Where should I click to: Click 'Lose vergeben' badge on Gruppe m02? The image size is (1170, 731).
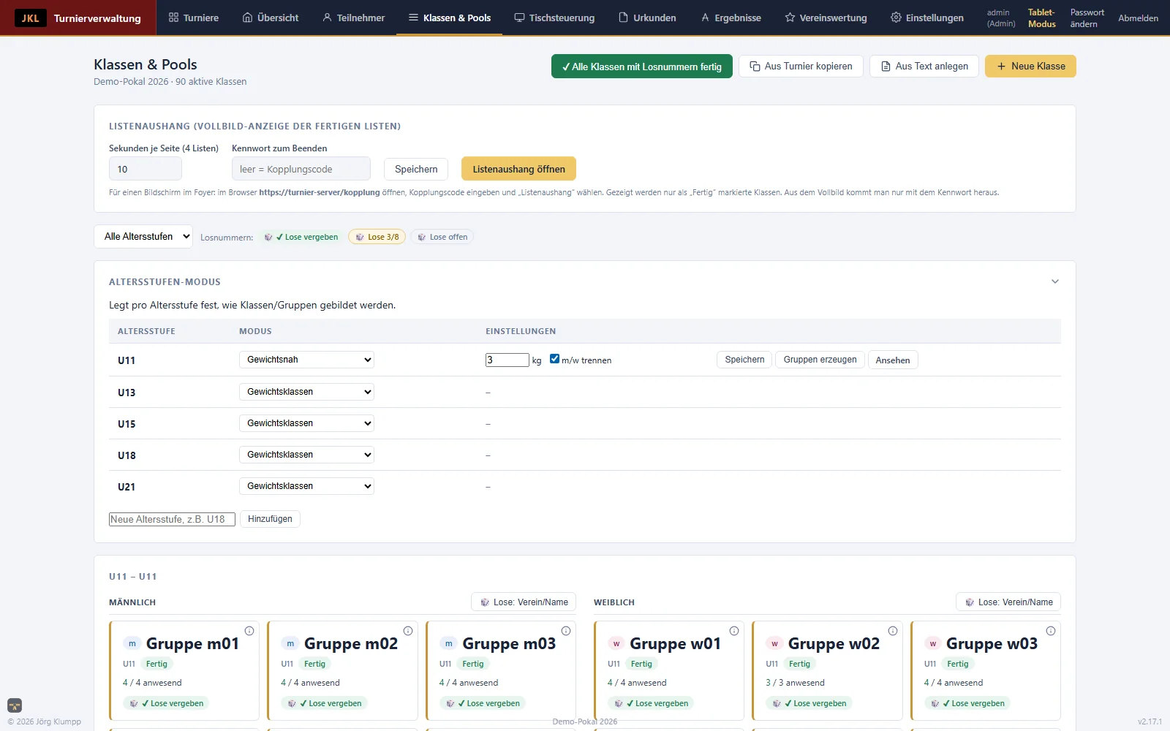(x=325, y=703)
